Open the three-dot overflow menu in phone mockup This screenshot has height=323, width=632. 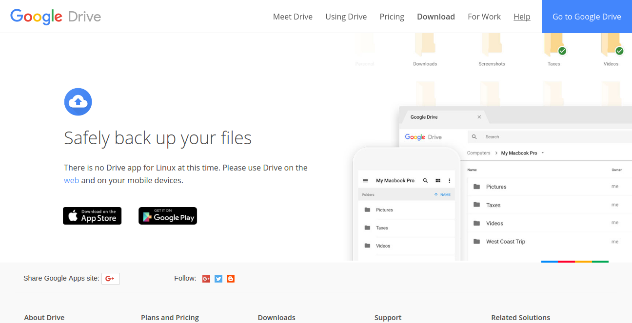(450, 181)
